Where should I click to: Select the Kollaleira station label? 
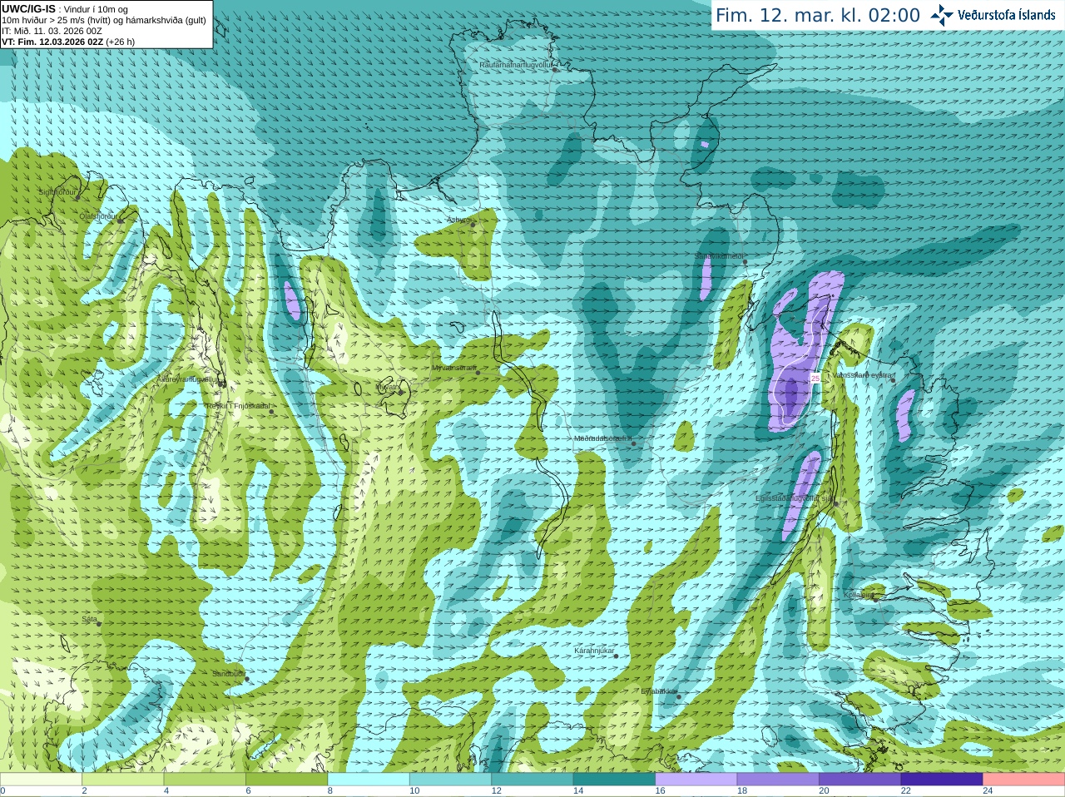pyautogui.click(x=858, y=595)
